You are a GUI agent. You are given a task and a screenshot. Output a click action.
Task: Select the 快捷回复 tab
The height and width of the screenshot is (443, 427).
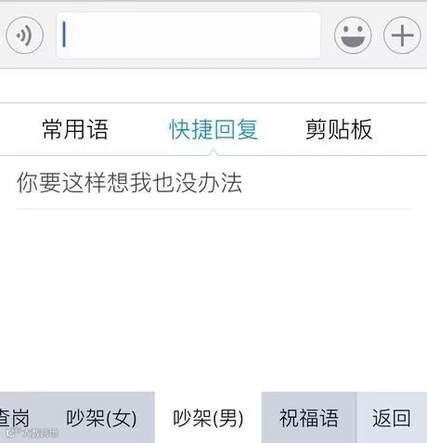point(213,129)
